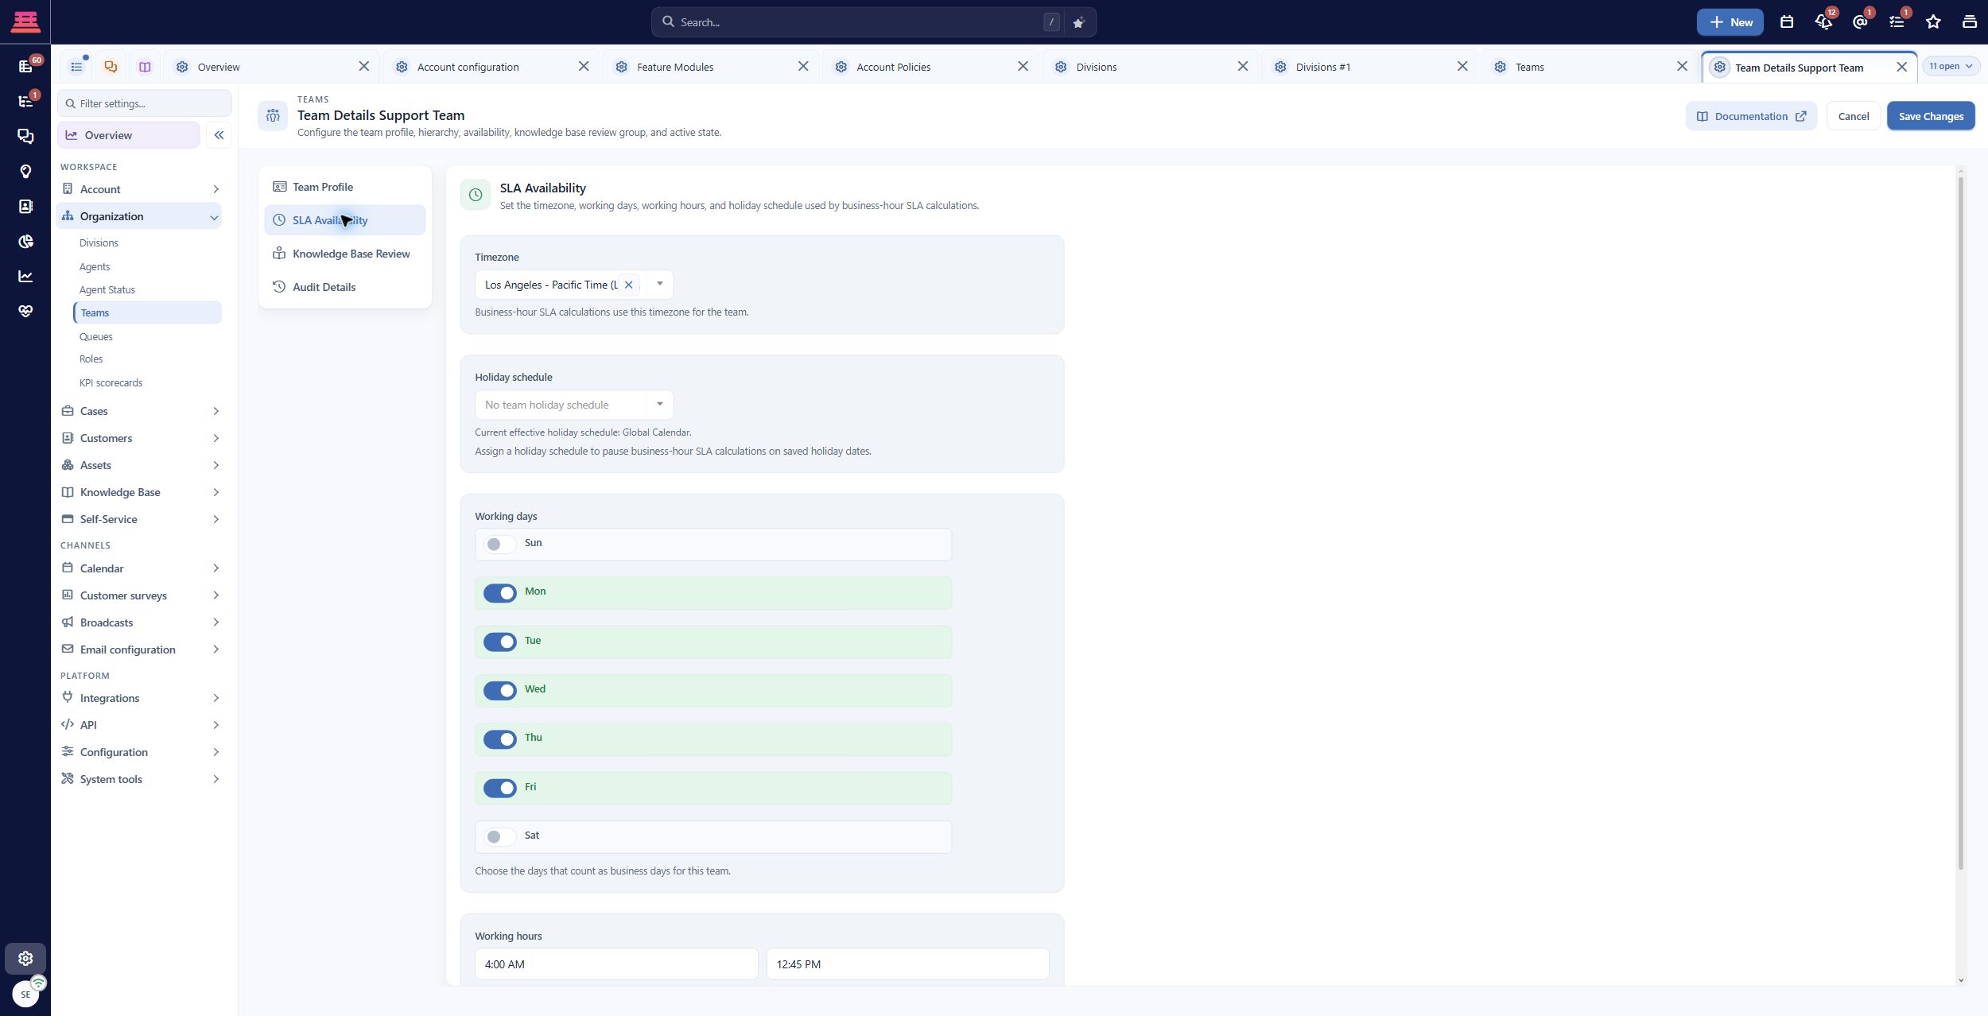
Task: Enable Sun as a working day
Action: 500,545
